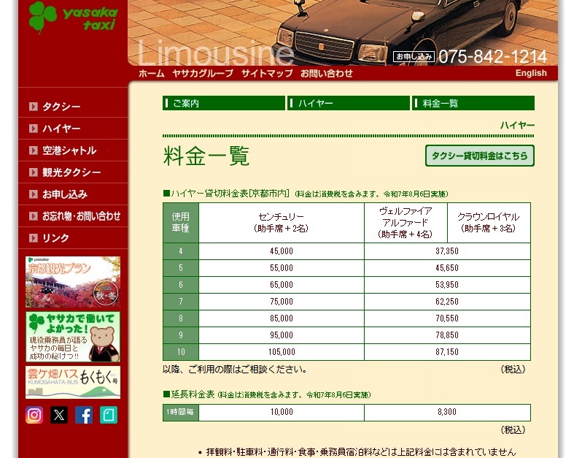The image size is (574, 458).
Task: Click the クラウンロイヤル column header
Action: click(489, 223)
